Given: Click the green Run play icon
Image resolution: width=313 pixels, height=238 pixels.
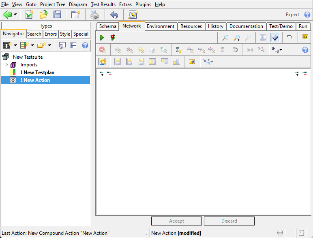Looking at the screenshot, I should tap(102, 38).
